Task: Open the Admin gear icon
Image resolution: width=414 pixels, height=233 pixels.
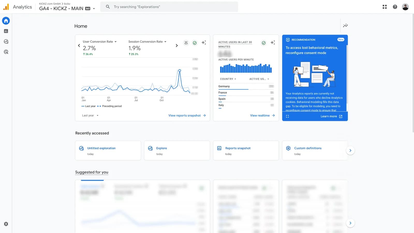Action: (6, 224)
